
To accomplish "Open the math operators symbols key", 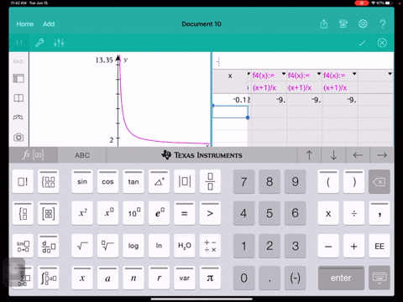I will tap(210, 246).
